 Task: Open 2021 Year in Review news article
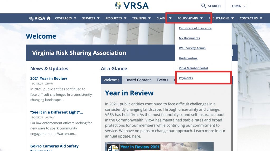[x=49, y=78]
